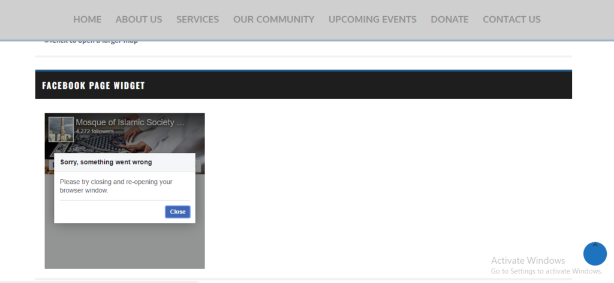Screen dimensions: 614x283
Task: Click the '4,272 followers' text
Action: coord(95,131)
